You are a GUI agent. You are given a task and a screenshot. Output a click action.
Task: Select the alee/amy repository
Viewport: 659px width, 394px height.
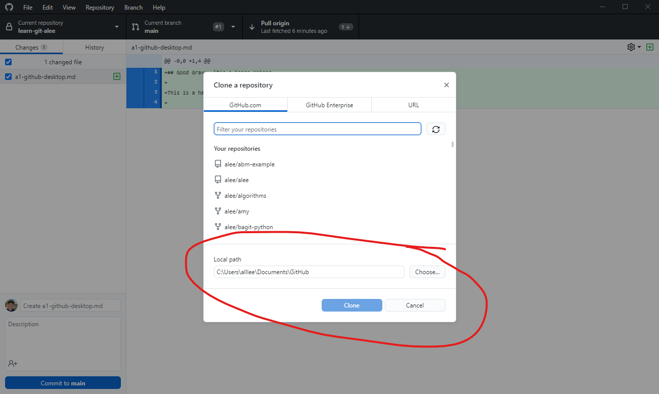(330, 211)
